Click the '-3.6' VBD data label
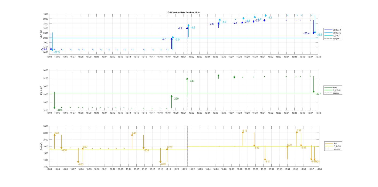The height and width of the screenshot is (187, 378). coord(211,24)
